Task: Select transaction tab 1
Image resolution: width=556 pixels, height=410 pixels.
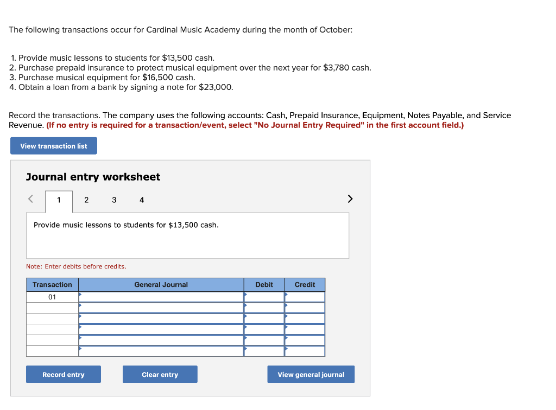Action: [x=59, y=200]
